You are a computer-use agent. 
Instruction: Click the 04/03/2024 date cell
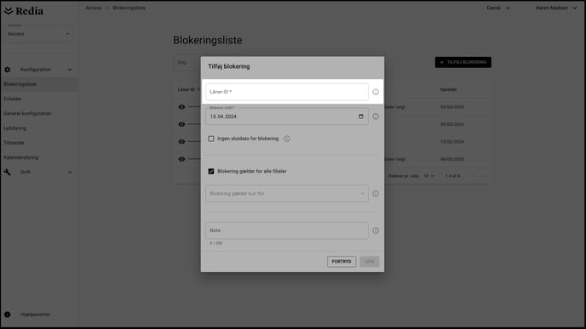click(451, 159)
